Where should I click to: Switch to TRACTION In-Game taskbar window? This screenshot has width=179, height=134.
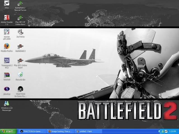[32, 131]
